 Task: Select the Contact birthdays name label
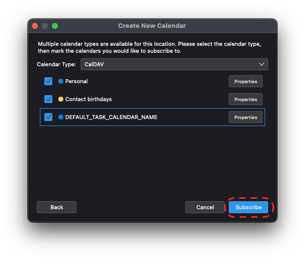[88, 99]
